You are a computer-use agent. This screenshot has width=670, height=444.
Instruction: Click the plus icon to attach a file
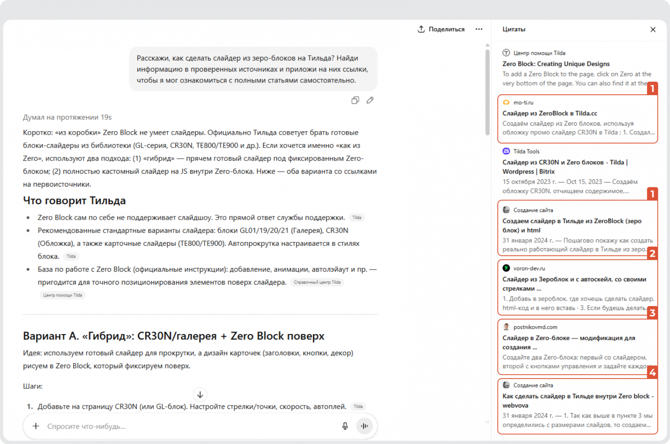tap(36, 426)
